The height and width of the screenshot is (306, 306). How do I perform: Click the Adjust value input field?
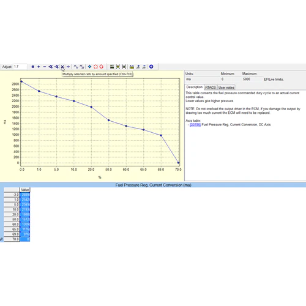[x=20, y=67]
